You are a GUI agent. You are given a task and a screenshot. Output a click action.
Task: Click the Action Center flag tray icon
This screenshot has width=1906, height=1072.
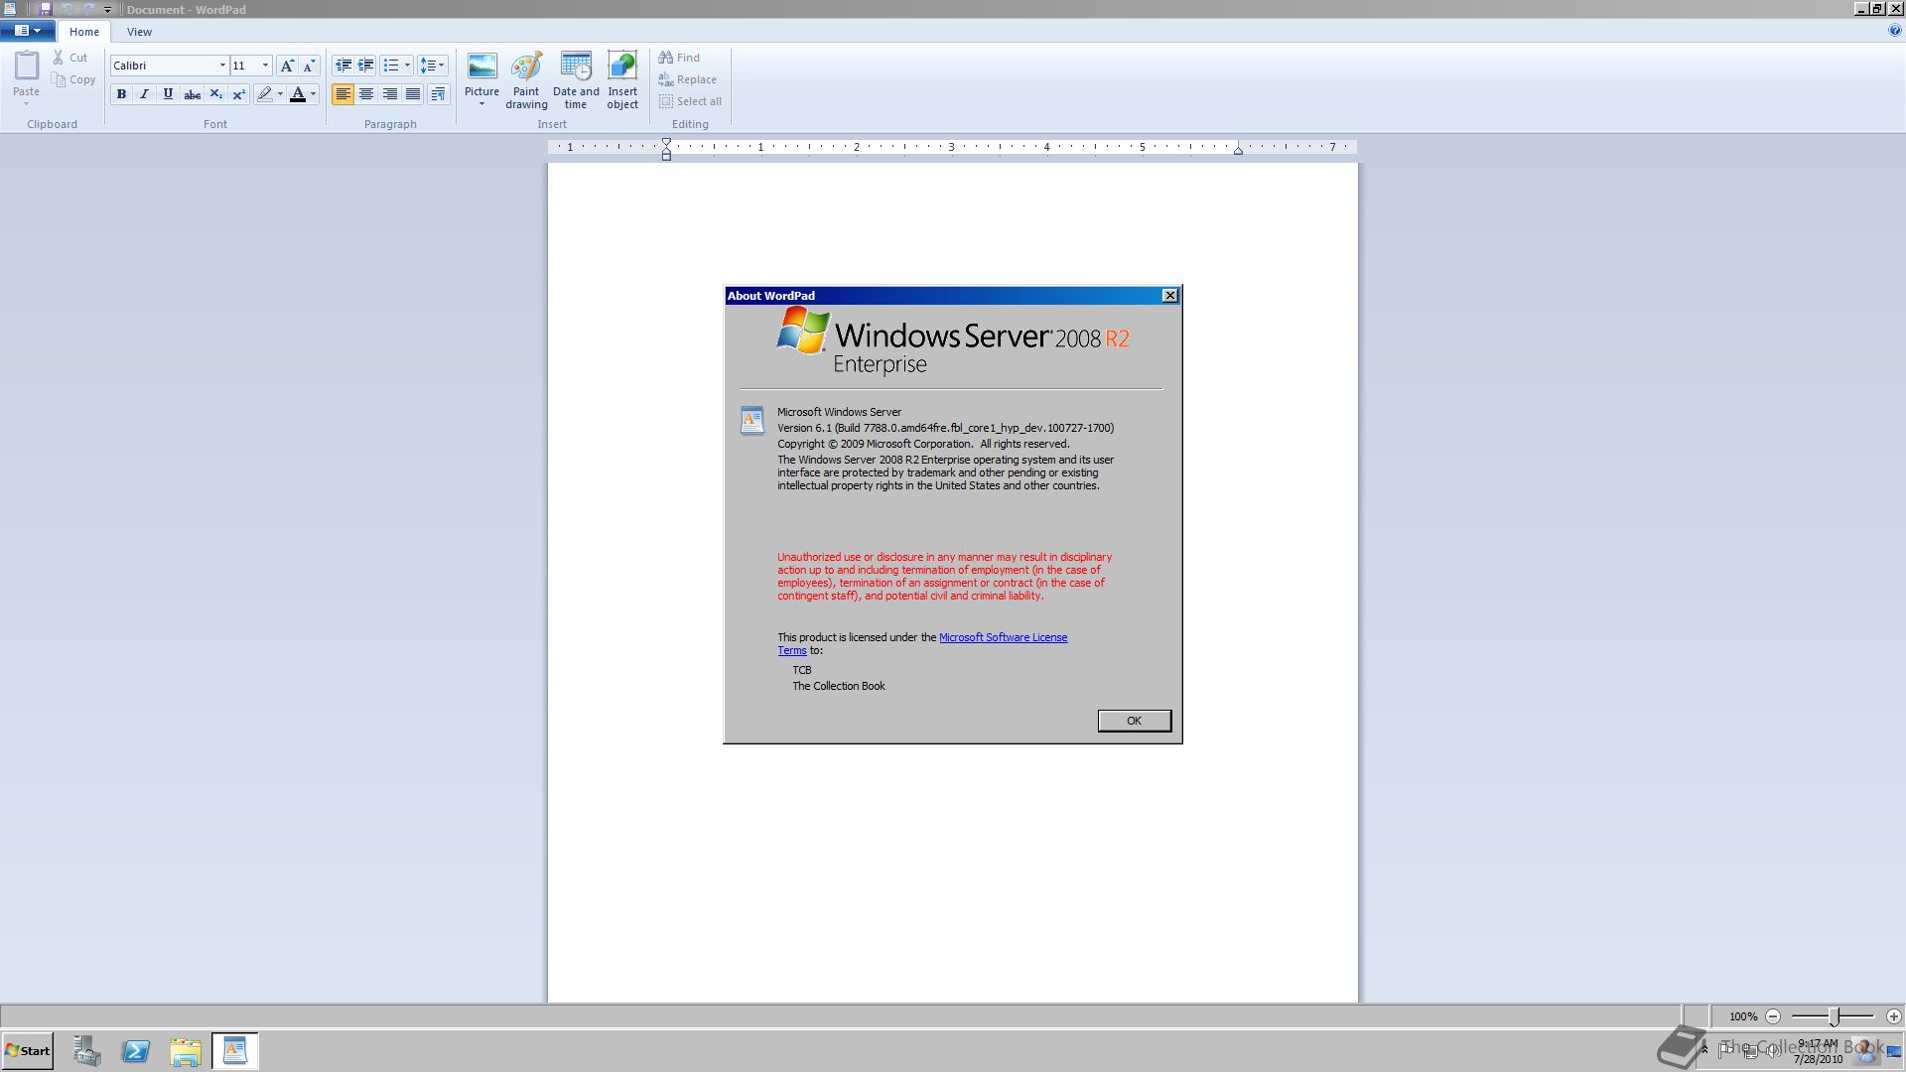tap(1726, 1050)
